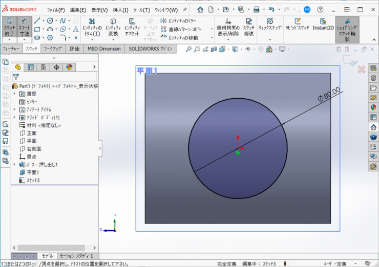Expand the ソリッドボディ(1) folder
The height and width of the screenshot is (267, 379).
coord(14,117)
